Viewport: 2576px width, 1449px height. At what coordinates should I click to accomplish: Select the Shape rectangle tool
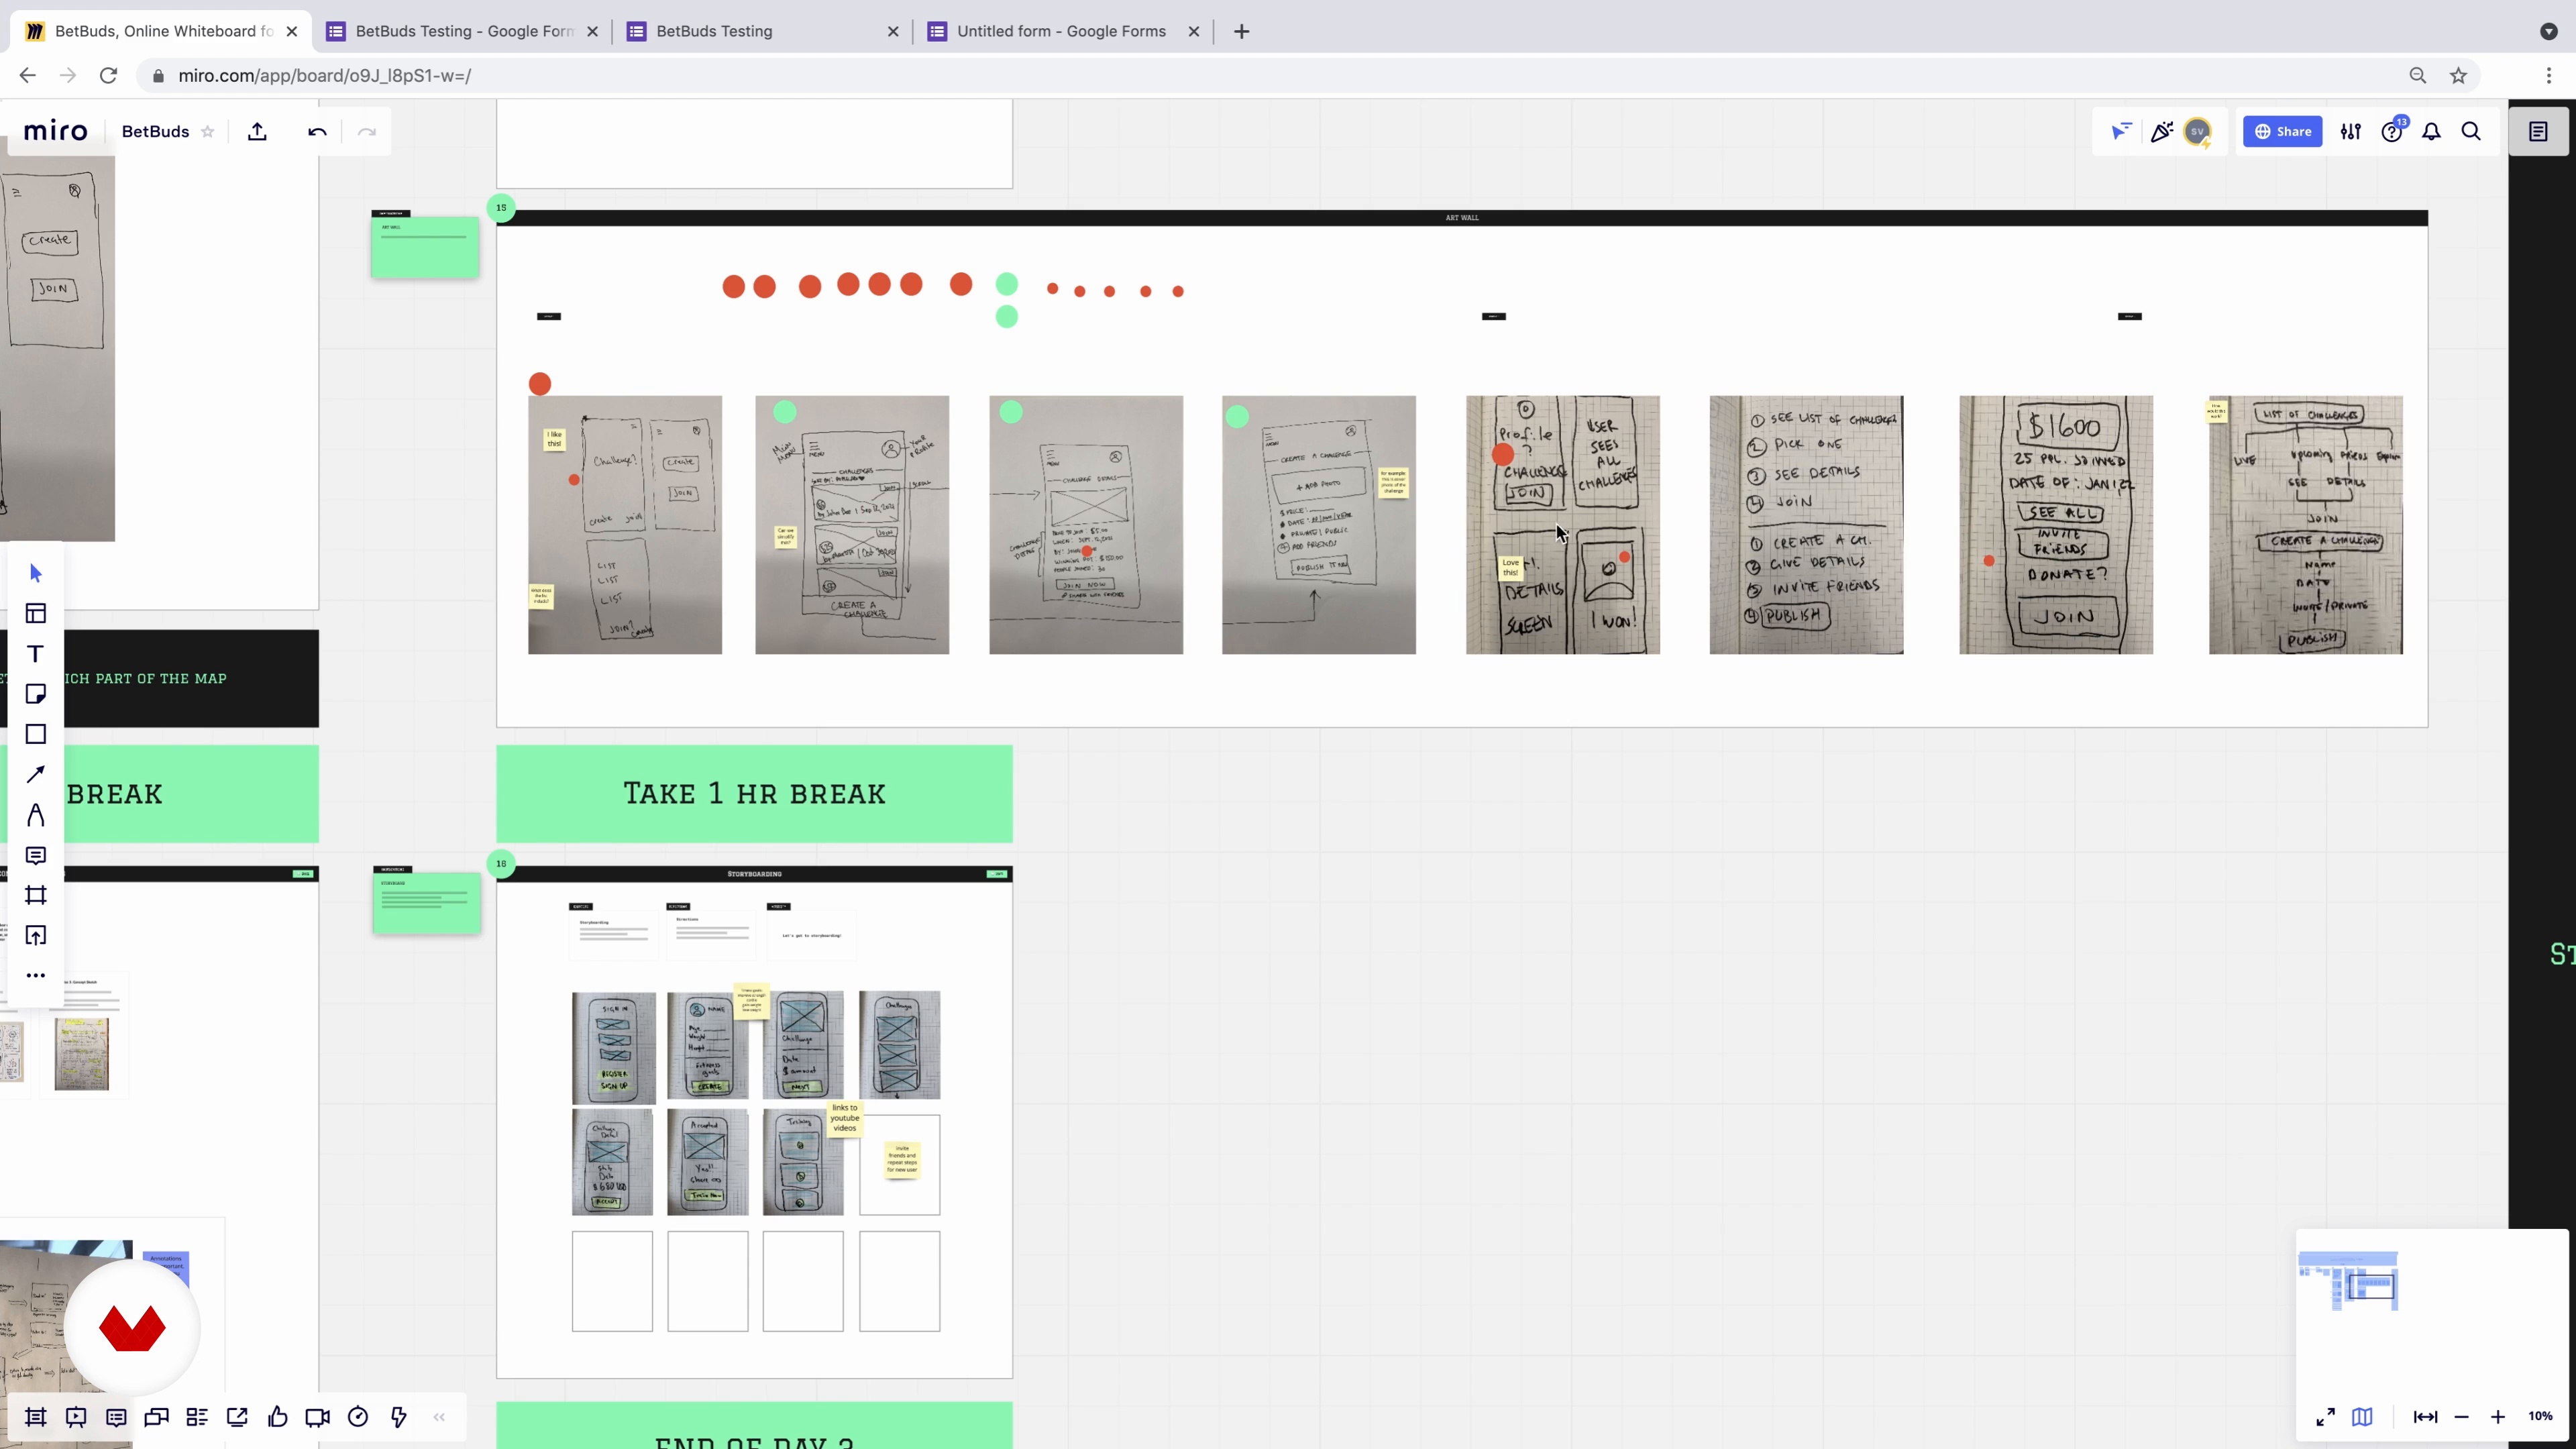[x=36, y=734]
